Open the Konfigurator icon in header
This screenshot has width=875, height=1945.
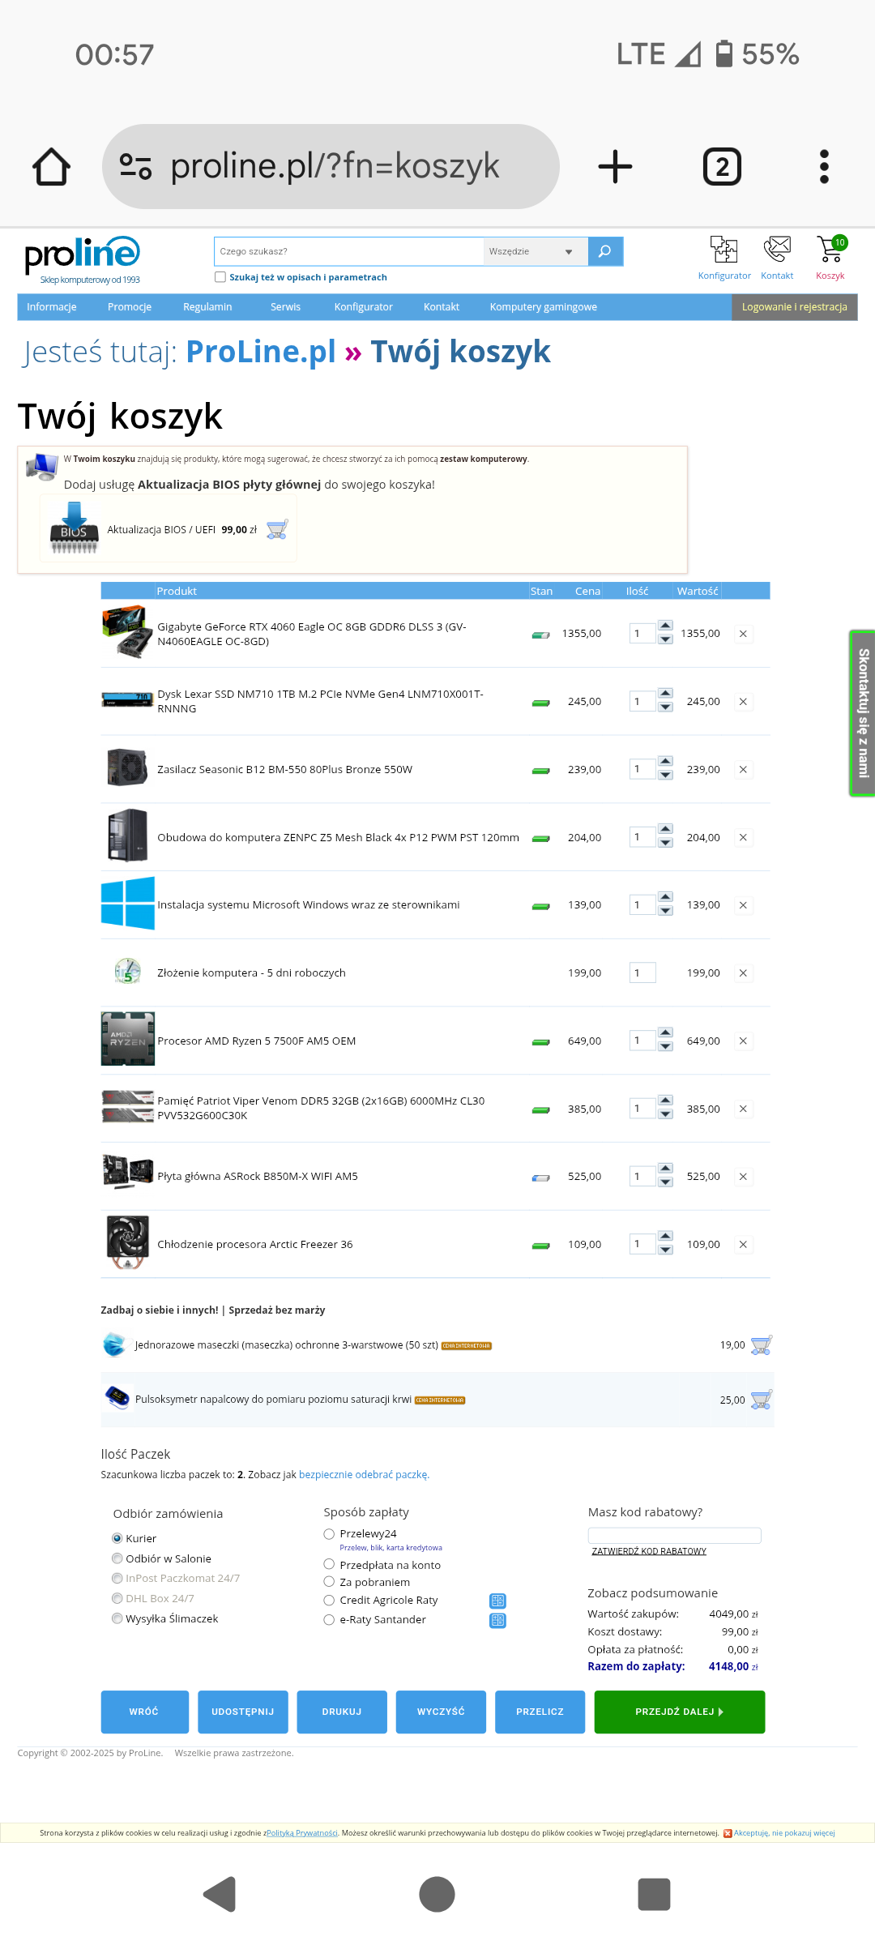(x=724, y=250)
